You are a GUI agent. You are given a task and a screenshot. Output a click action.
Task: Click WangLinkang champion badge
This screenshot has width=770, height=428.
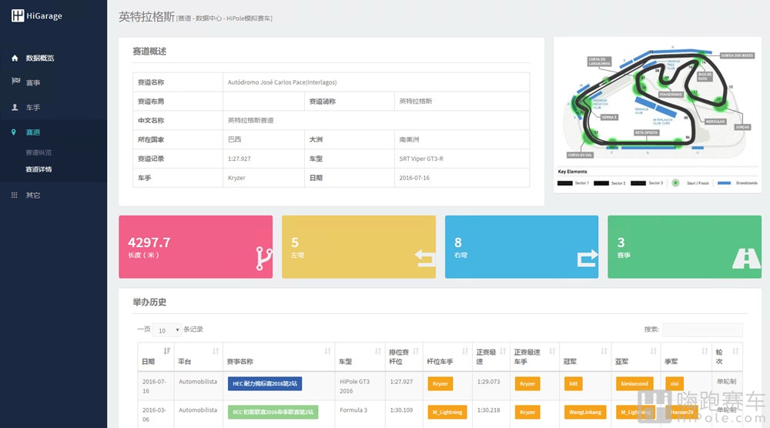(585, 412)
